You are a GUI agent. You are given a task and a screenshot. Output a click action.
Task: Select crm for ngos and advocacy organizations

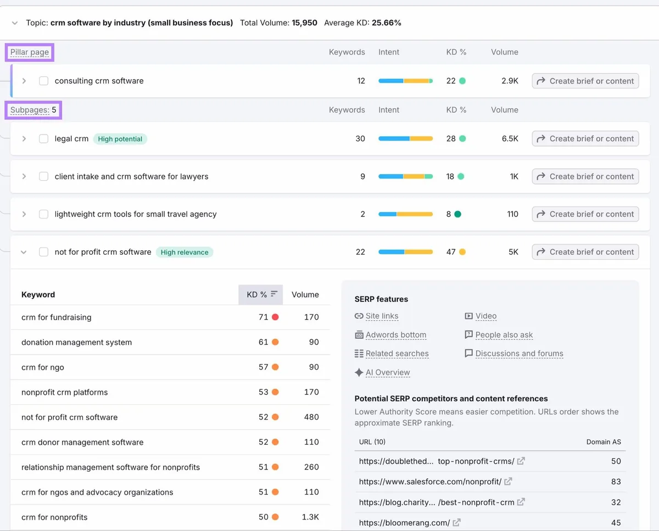[97, 492]
